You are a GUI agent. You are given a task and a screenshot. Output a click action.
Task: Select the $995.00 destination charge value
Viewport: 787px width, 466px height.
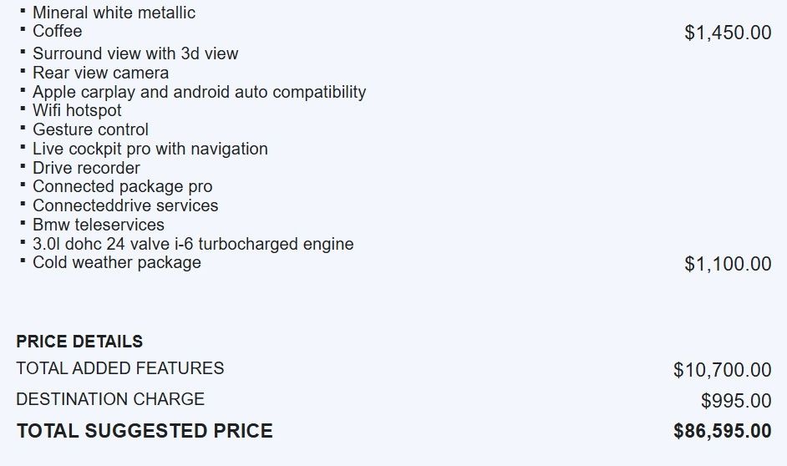pyautogui.click(x=736, y=401)
